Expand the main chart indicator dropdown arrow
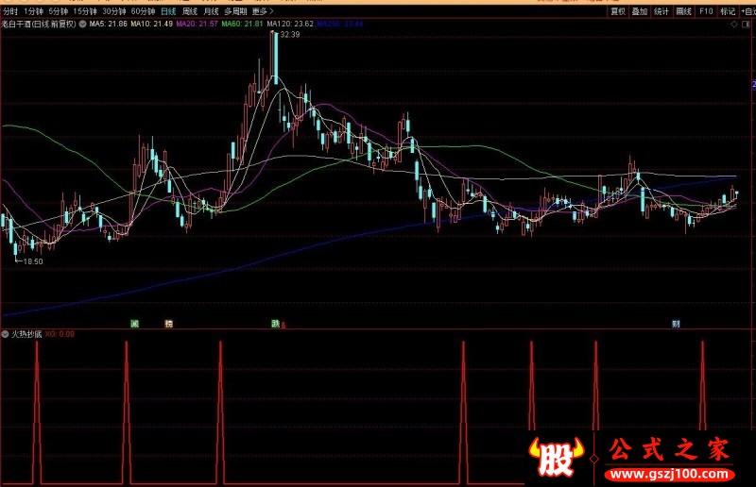756x487 pixels. (x=82, y=24)
